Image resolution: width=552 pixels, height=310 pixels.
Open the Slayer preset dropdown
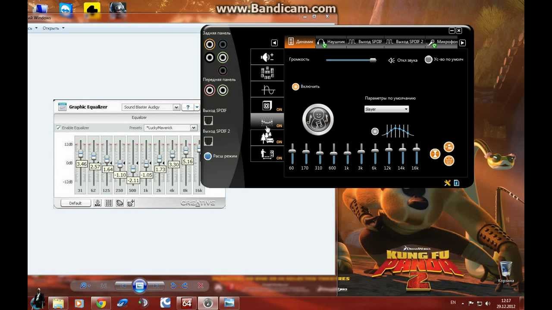coord(386,109)
